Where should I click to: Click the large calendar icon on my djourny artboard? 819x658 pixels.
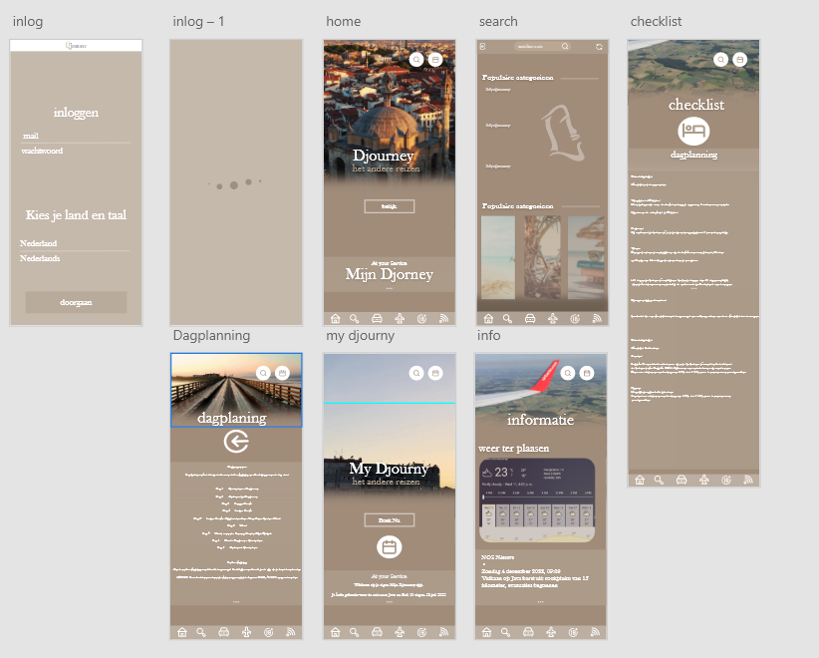click(x=390, y=547)
